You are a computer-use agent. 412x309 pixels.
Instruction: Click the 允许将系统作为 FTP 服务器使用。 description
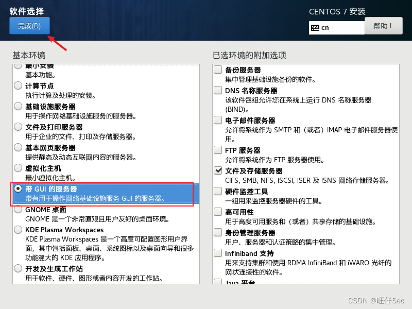(x=275, y=160)
